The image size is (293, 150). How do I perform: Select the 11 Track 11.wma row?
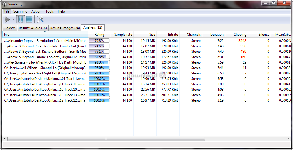147,84
